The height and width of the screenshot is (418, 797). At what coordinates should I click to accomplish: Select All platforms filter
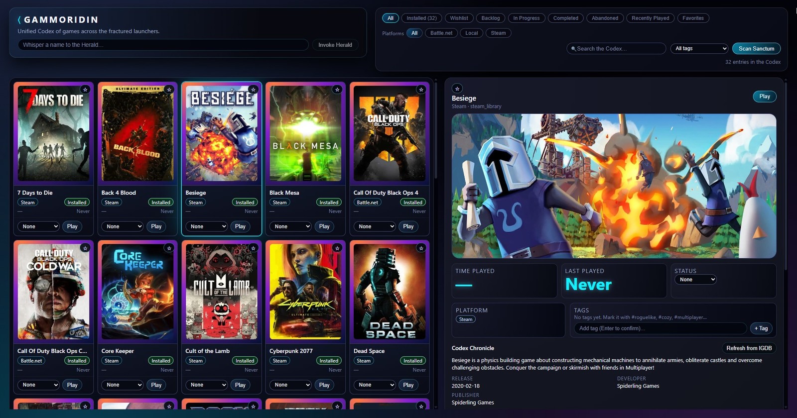(414, 33)
